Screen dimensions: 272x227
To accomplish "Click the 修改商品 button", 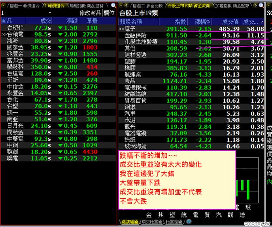I will (91, 13).
